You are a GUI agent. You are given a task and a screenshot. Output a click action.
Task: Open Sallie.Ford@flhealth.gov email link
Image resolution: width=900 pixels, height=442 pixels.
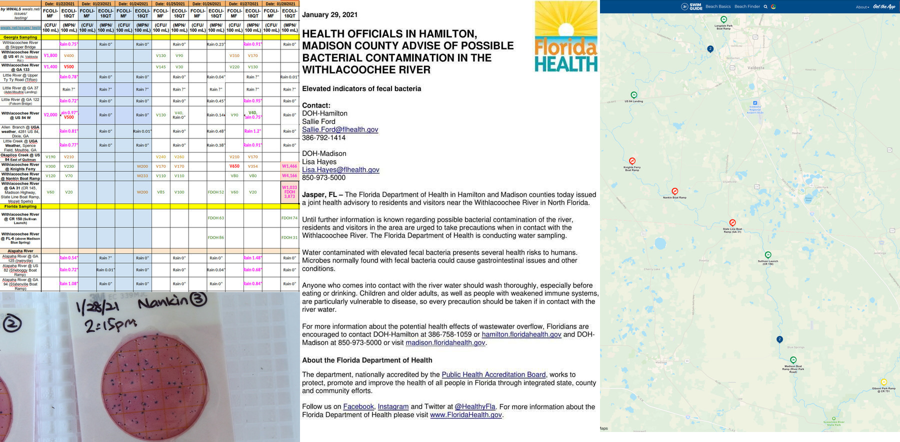point(340,129)
